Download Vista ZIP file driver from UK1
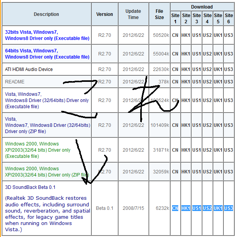 218,125
